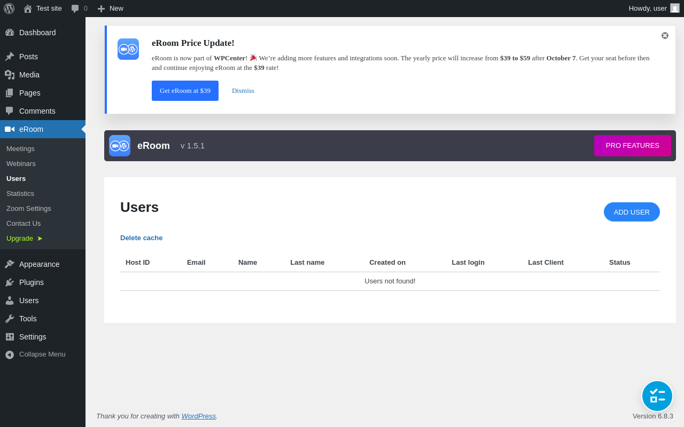Click the ADD USER button
This screenshot has width=684, height=427.
coord(632,212)
